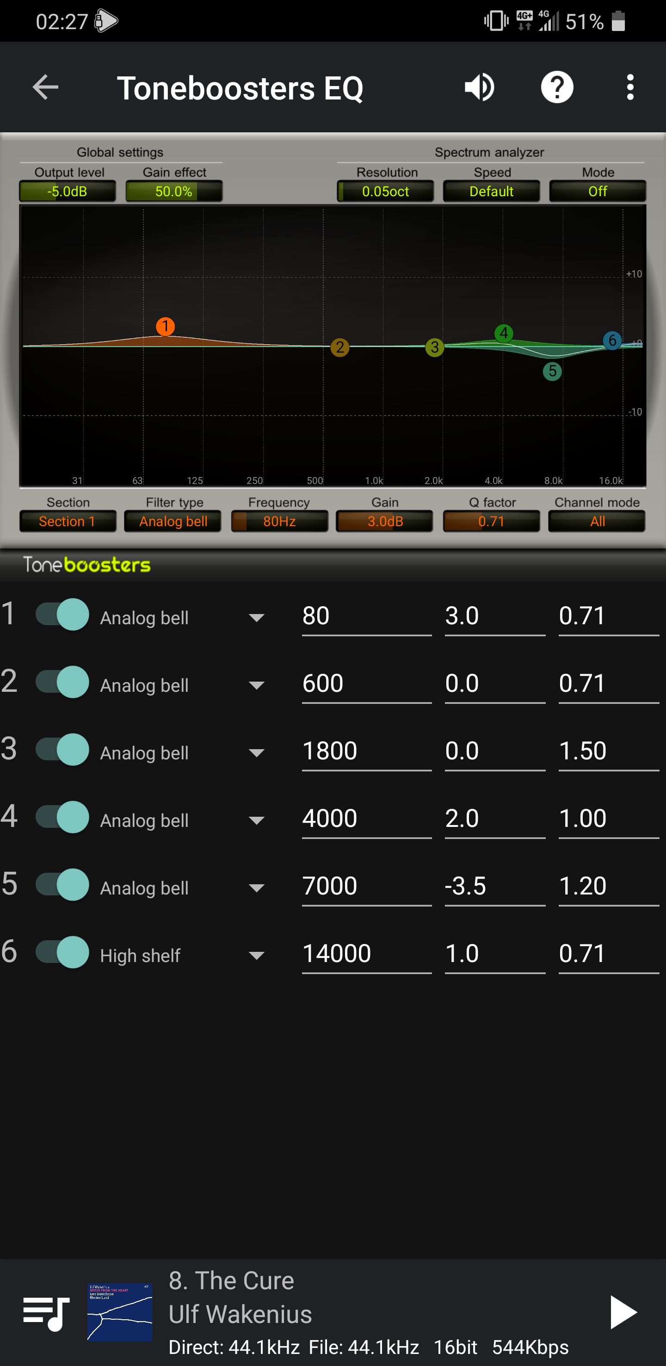Turn off band 3 switch

[x=62, y=749]
